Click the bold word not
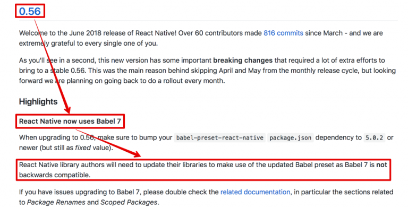This screenshot has width=408, height=208. click(382, 165)
